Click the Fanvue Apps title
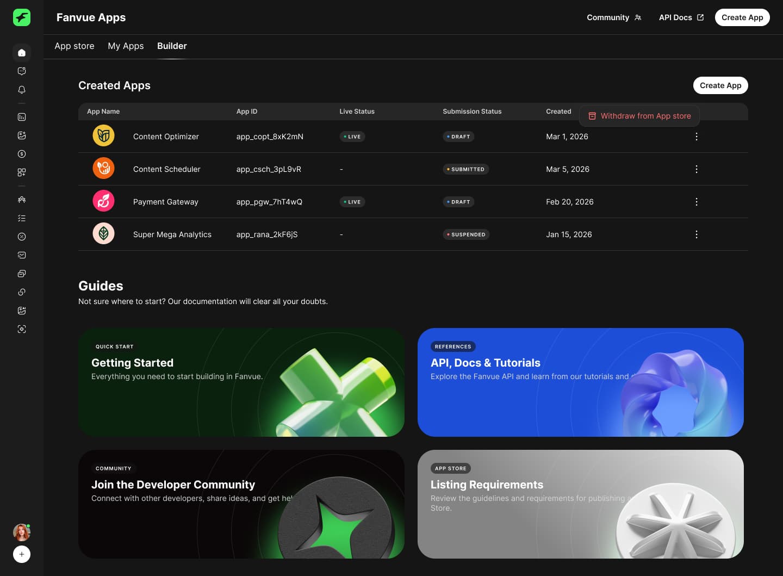This screenshot has height=576, width=783. (x=91, y=17)
